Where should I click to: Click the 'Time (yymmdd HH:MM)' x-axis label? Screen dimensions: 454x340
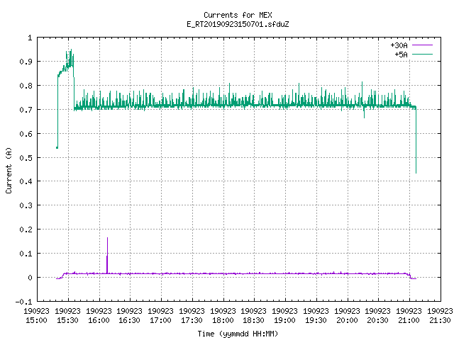tap(238, 334)
